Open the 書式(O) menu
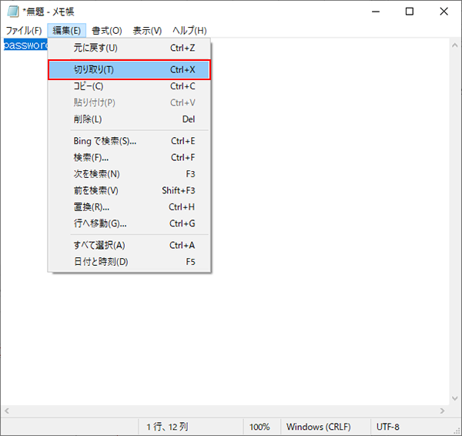462x436 pixels. coord(106,31)
